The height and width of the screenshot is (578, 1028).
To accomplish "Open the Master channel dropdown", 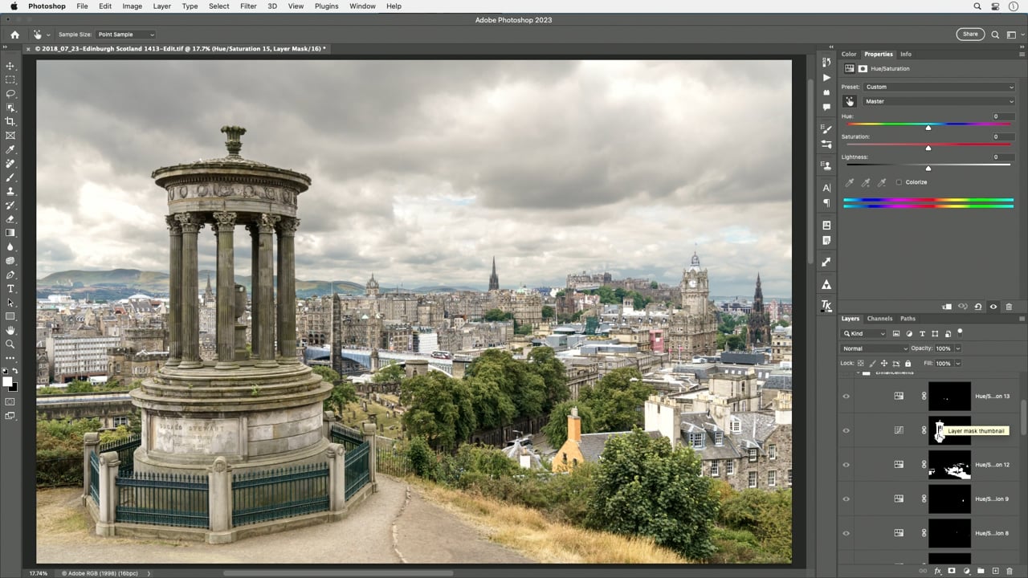I will (x=939, y=101).
